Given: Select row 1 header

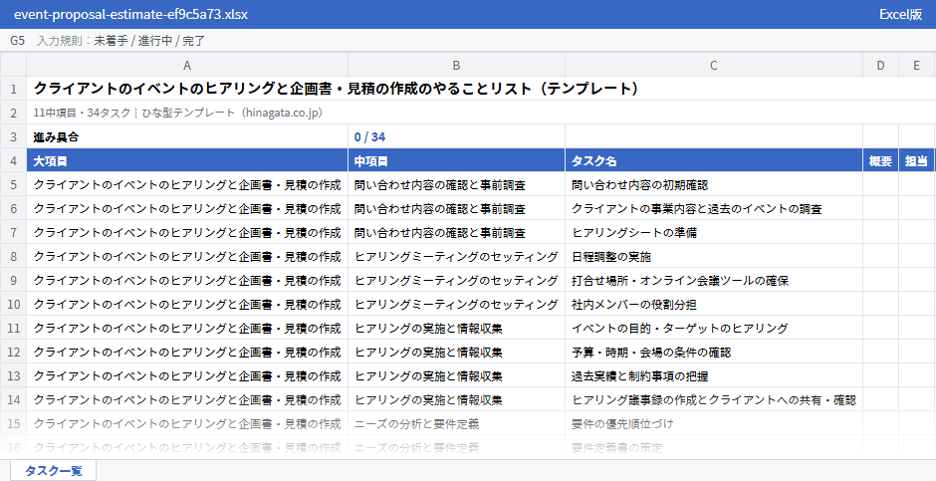Looking at the screenshot, I should point(13,89).
